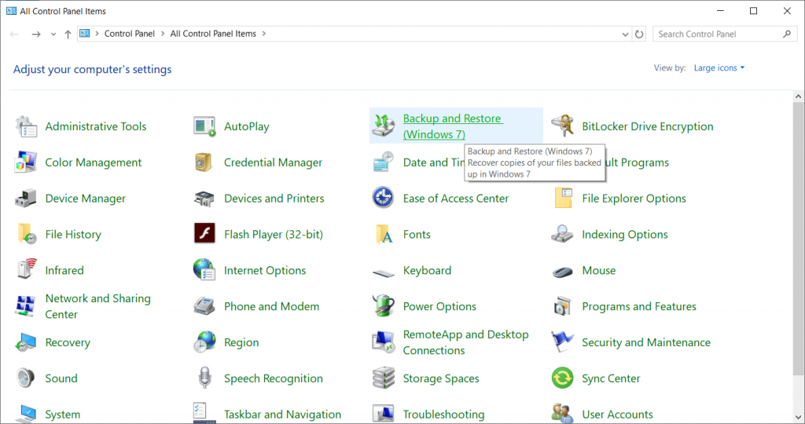Click the Control Panel breadcrumb
Screen dimensions: 805x424
pos(130,34)
